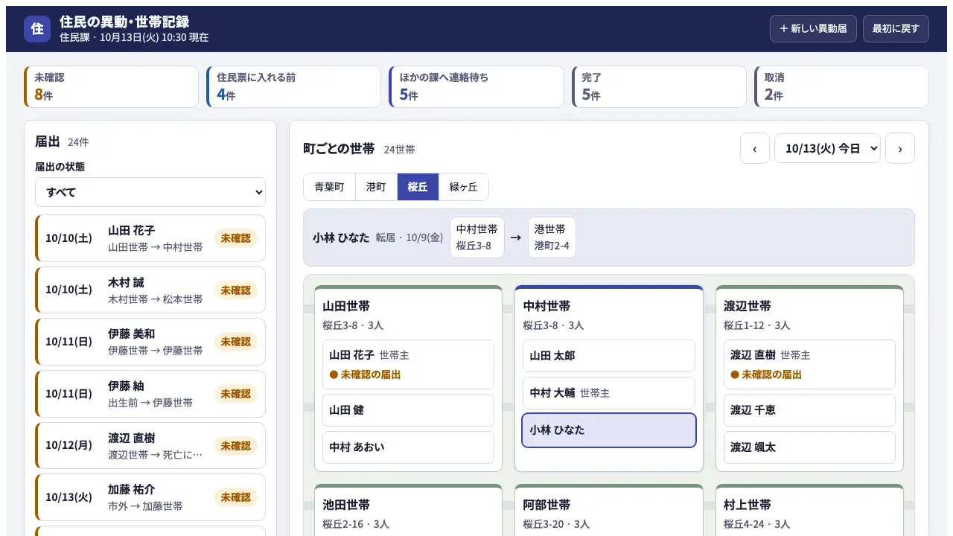Open the 10/13(火) 今日 date dropdown
The image size is (953, 536).
point(827,148)
